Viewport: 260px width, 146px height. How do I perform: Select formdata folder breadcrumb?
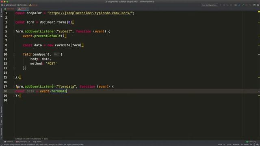tap(23, 5)
